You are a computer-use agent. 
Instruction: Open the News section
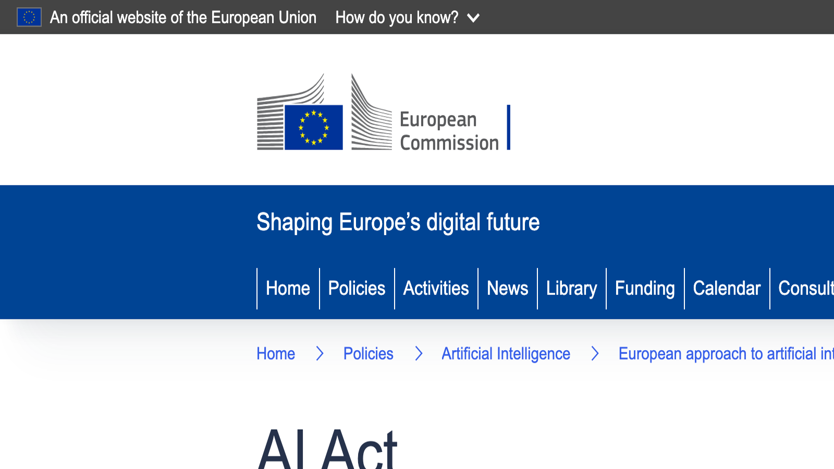507,288
